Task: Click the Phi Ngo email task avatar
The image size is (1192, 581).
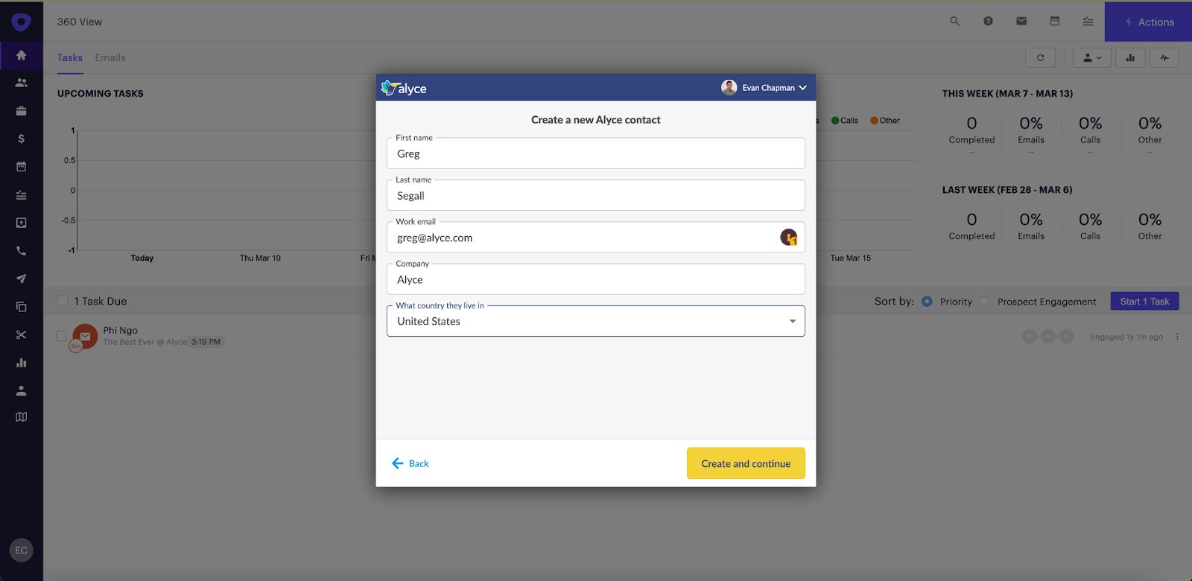Action: (x=85, y=337)
